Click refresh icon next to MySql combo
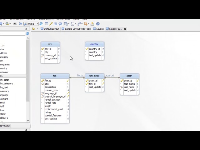This screenshot has width=200, height=150. [x=41, y=24]
